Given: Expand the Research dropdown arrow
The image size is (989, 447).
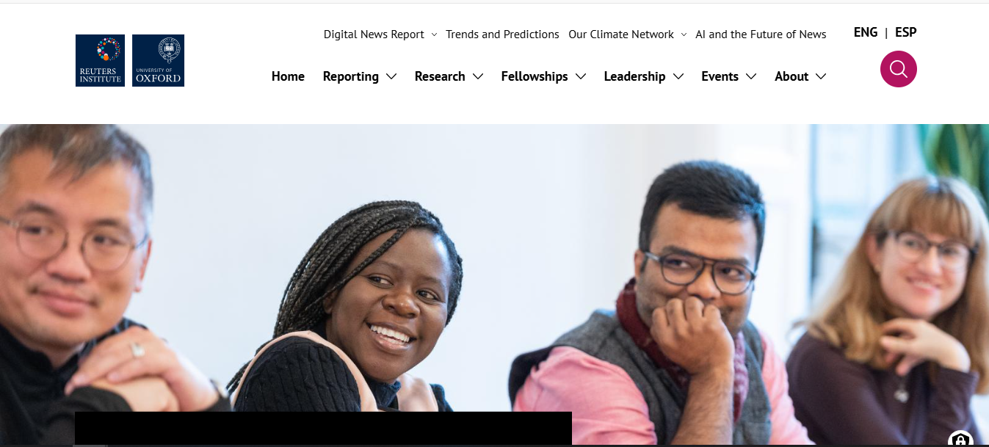Looking at the screenshot, I should (478, 76).
